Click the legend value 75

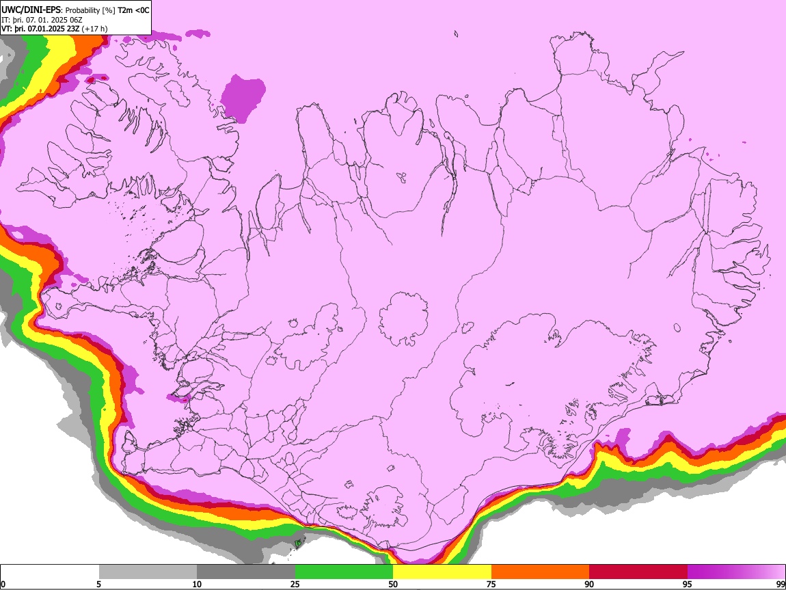click(491, 585)
